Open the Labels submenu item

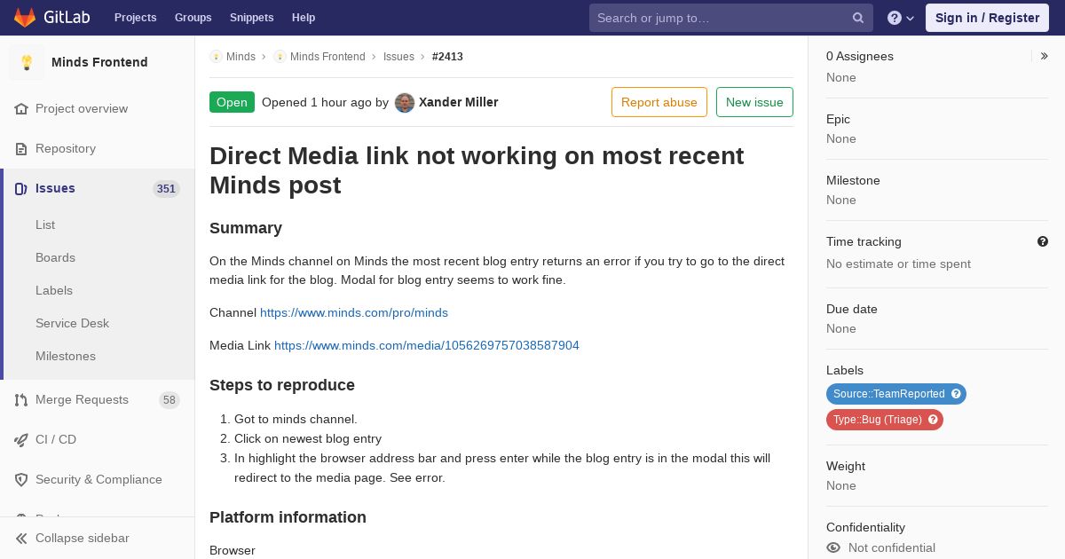point(54,290)
